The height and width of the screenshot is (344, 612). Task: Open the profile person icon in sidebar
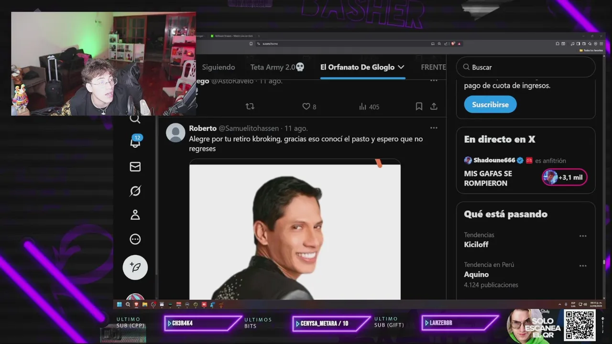[x=135, y=215]
